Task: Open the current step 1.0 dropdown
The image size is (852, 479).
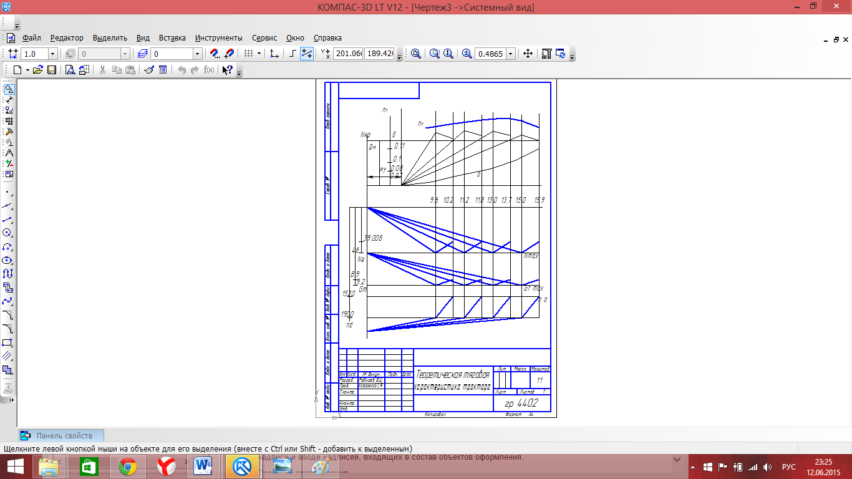Action: coord(52,54)
